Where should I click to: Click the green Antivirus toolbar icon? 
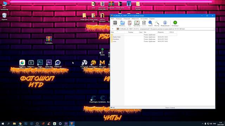pyautogui.click(x=175, y=23)
